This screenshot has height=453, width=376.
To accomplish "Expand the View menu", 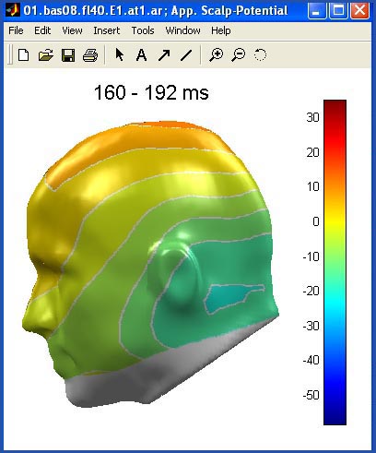I will (x=72, y=30).
